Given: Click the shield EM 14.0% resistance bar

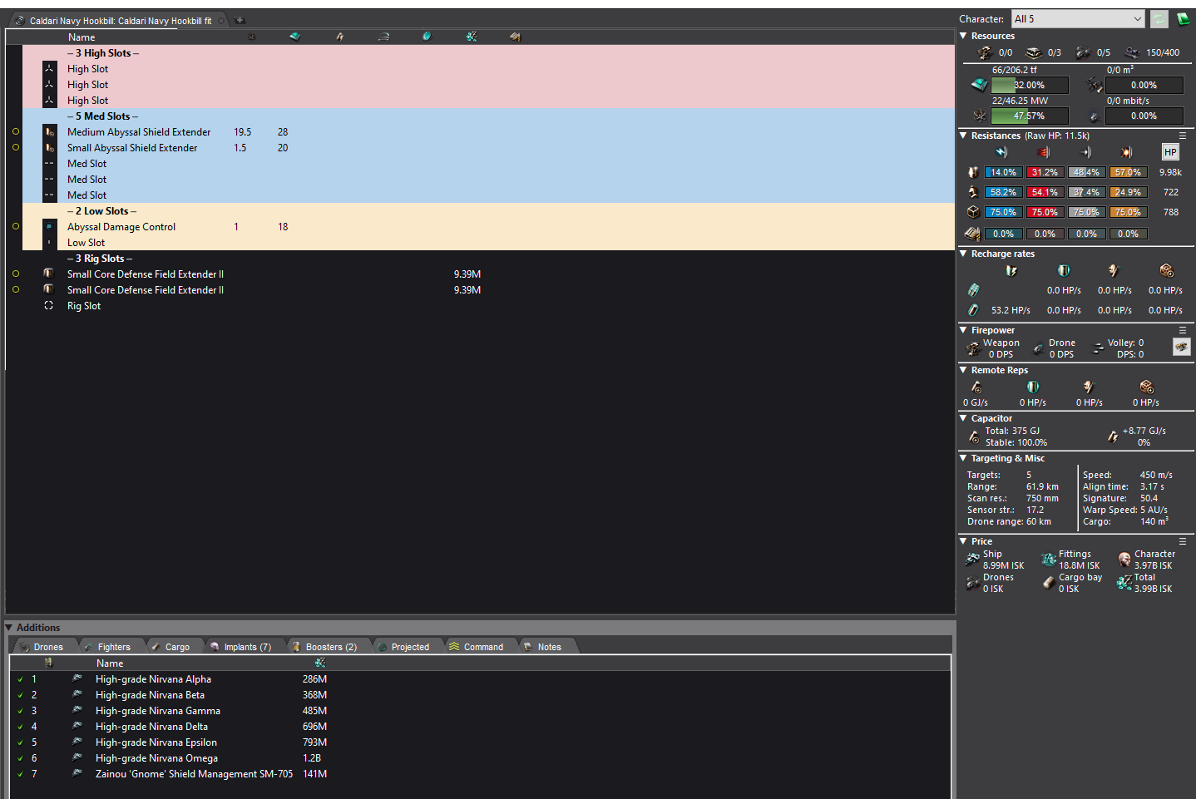Looking at the screenshot, I should pos(1003,172).
